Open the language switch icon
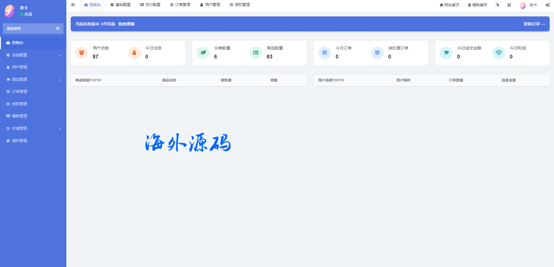 click(x=497, y=5)
